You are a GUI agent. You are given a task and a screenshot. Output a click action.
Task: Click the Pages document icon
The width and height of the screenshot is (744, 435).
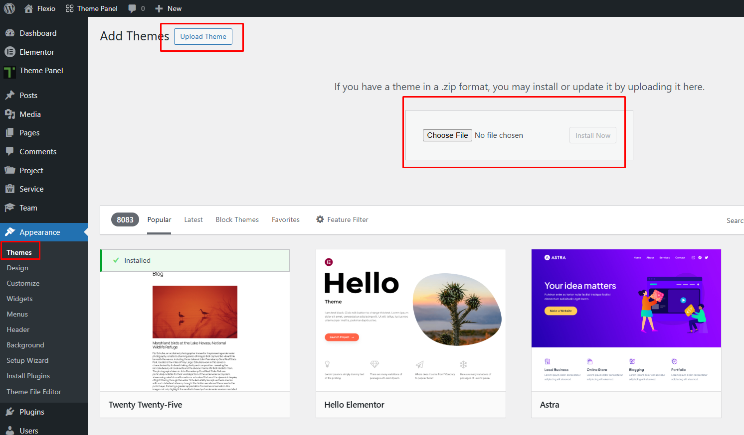pyautogui.click(x=10, y=133)
